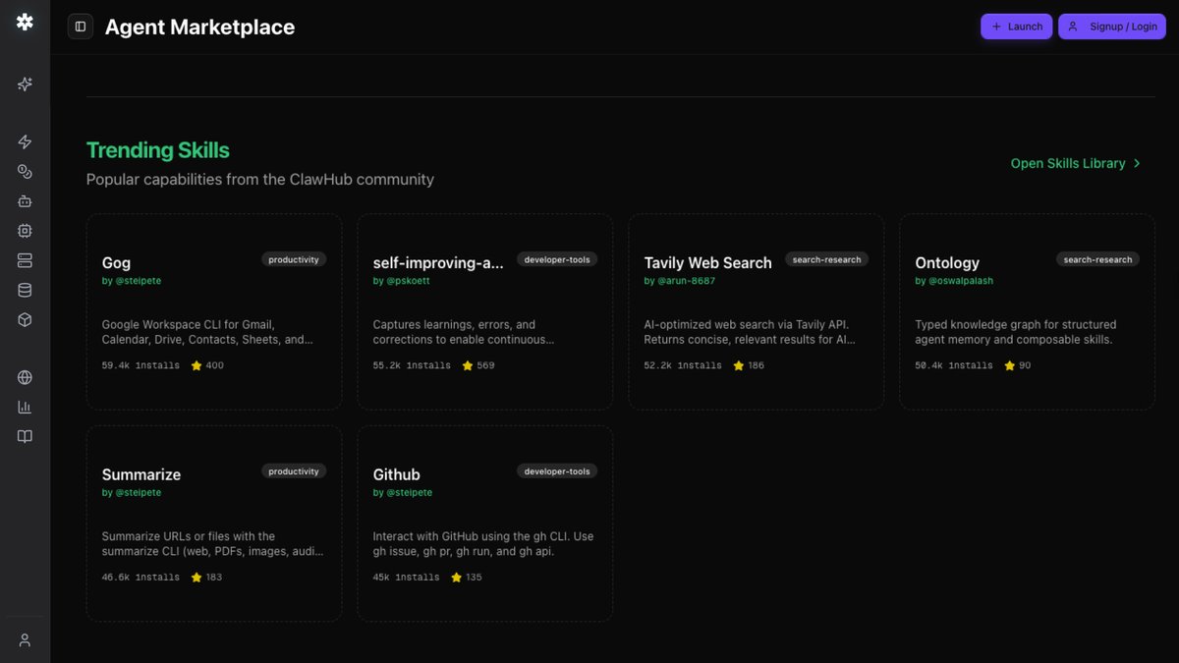Open the CPU chip sidebar icon
Viewport: 1179px width, 663px height.
pos(25,231)
